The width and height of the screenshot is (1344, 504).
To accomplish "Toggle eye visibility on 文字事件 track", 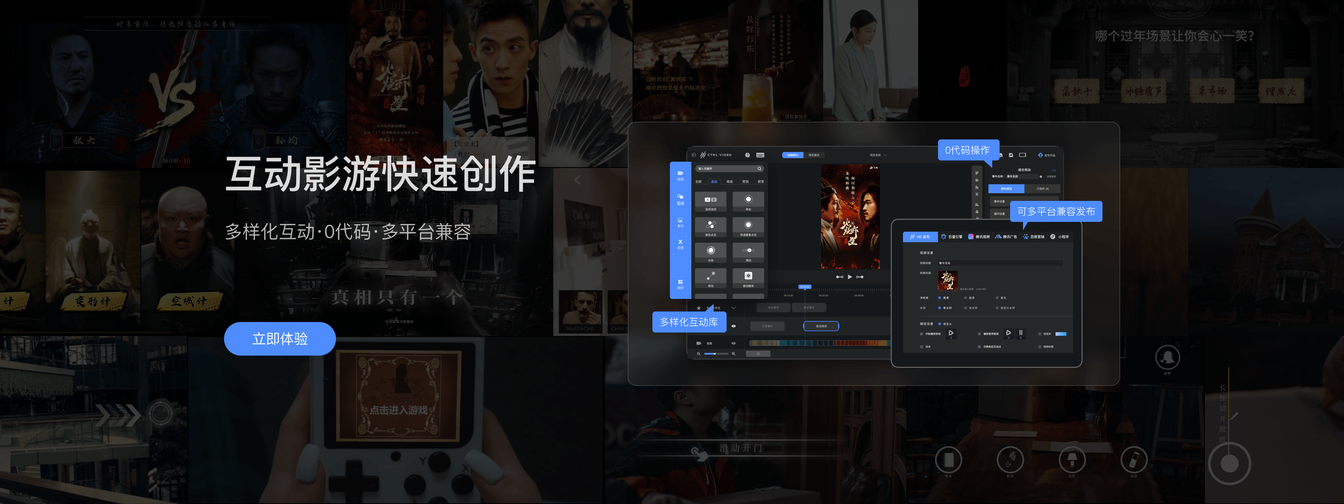I will coord(734,326).
